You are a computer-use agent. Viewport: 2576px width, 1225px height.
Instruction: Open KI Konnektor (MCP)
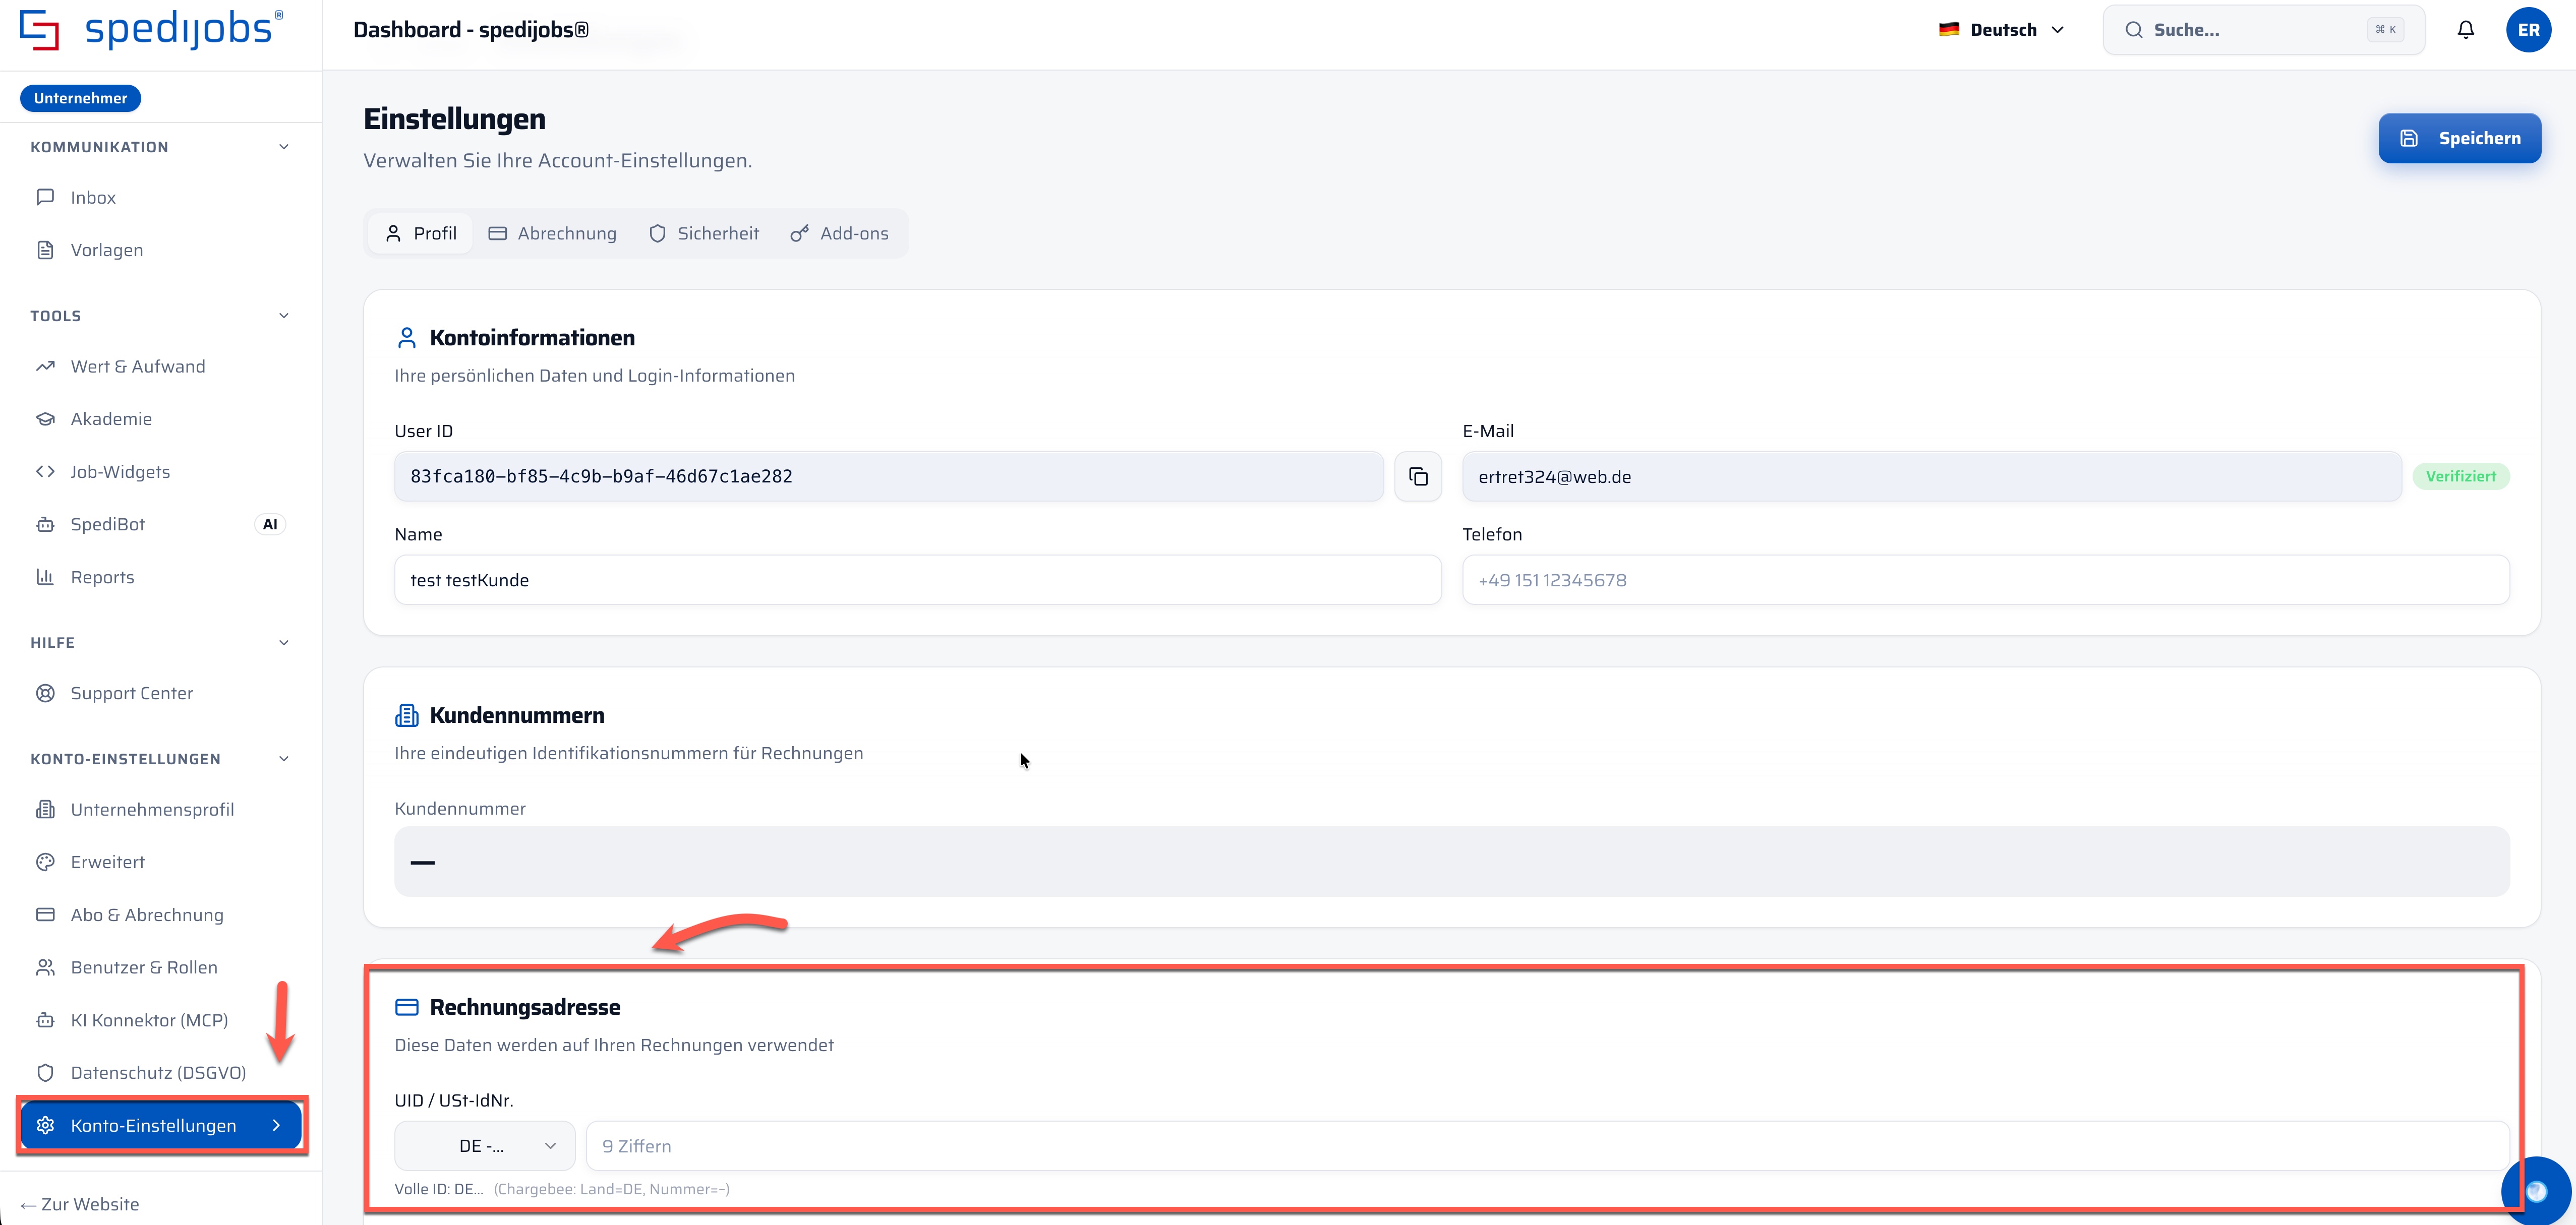[160, 1020]
